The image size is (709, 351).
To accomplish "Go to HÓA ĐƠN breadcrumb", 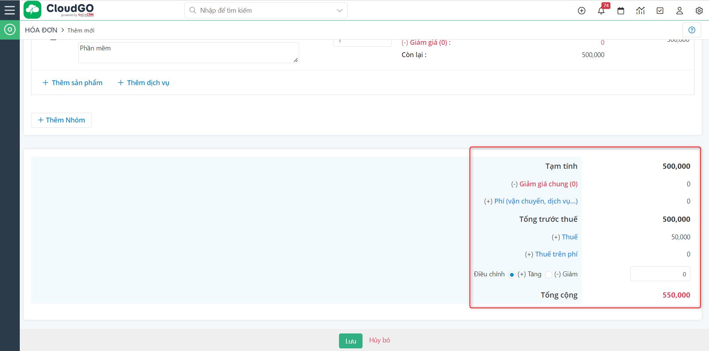I will (41, 30).
